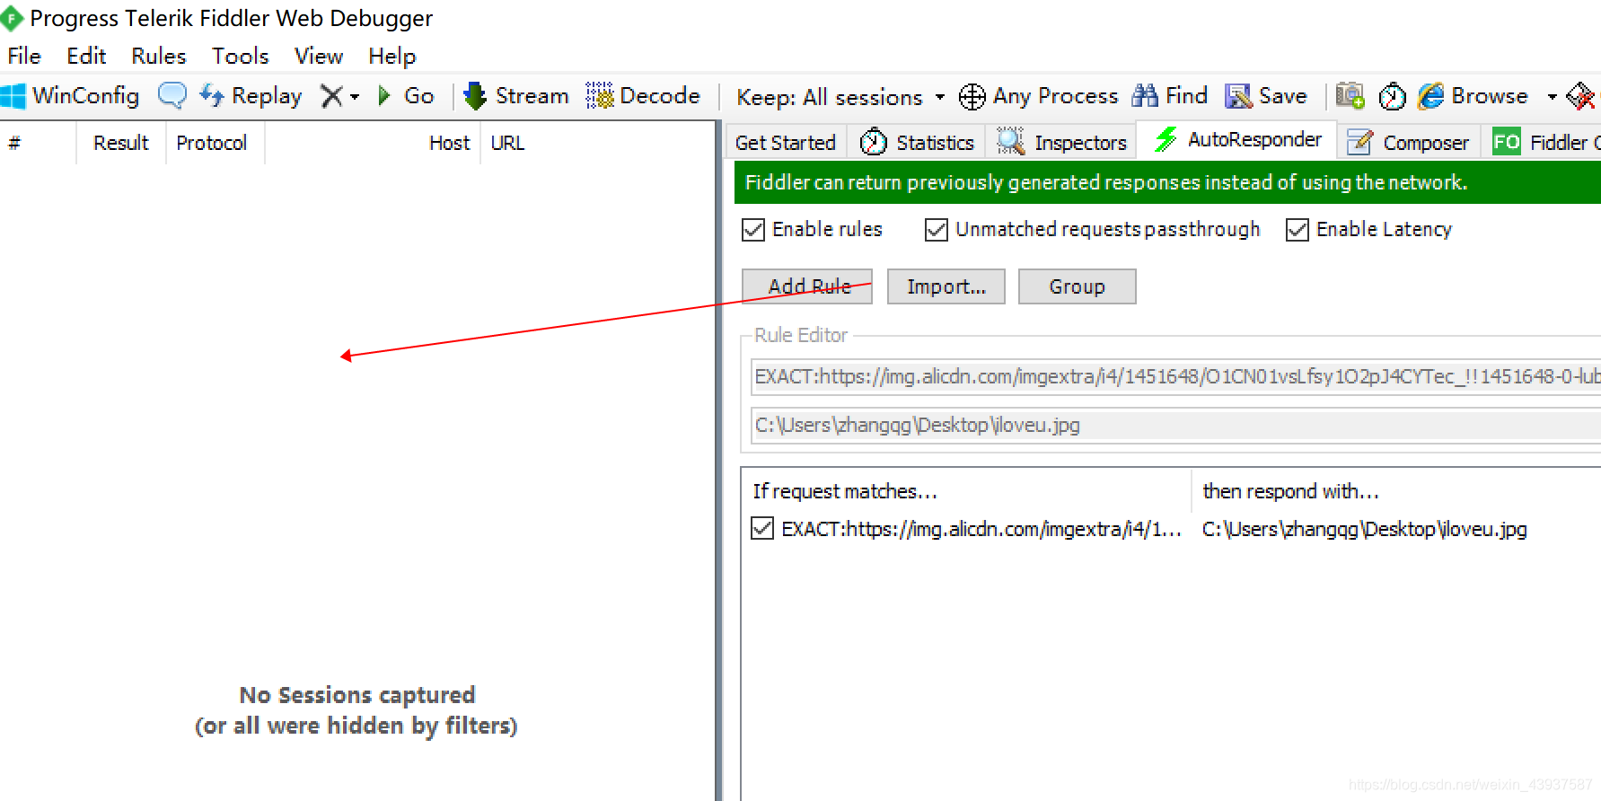Toggle Stream mode in toolbar
1601x801 pixels.
(x=515, y=96)
